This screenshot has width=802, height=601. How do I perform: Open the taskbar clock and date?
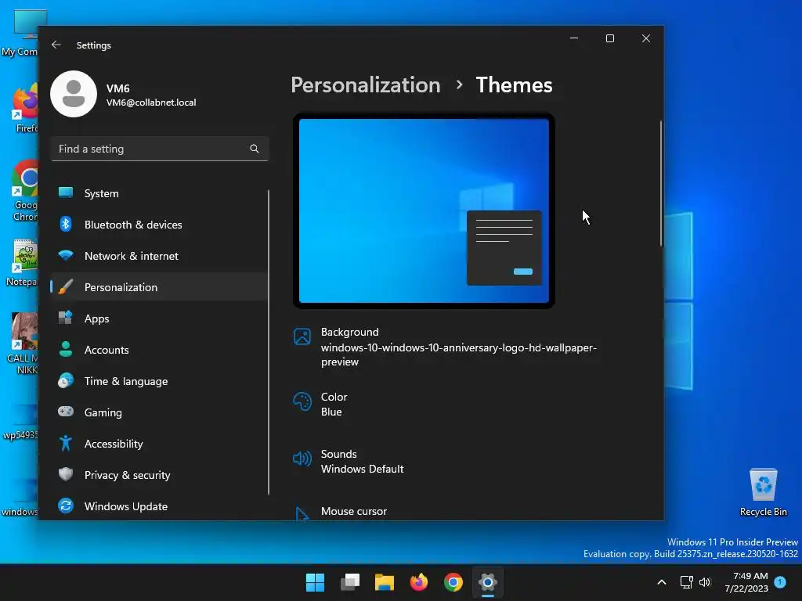(x=746, y=582)
